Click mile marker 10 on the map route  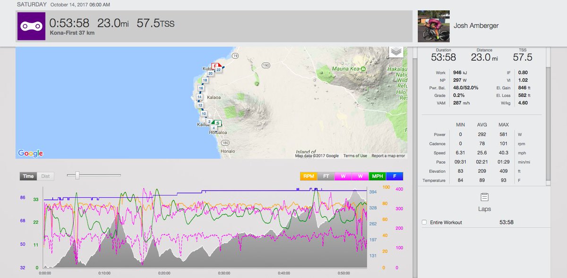[204, 113]
